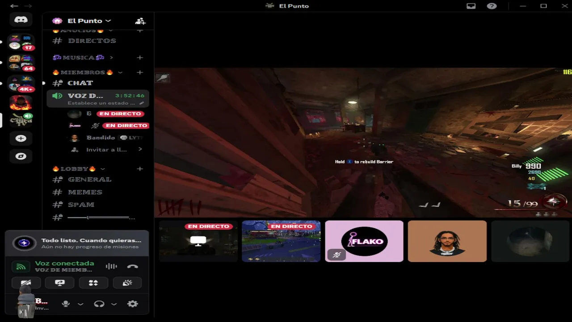This screenshot has height=322, width=572.
Task: Disconnect from the voice channel
Action: point(132,267)
